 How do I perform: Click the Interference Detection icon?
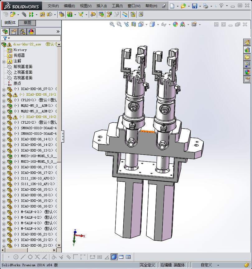click(x=133, y=14)
